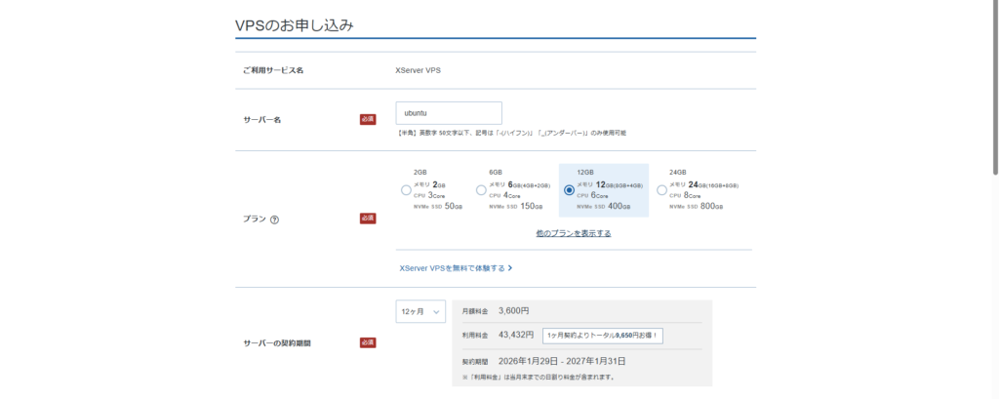
Task: Click the scrollbar down arrow
Action: pos(993,393)
